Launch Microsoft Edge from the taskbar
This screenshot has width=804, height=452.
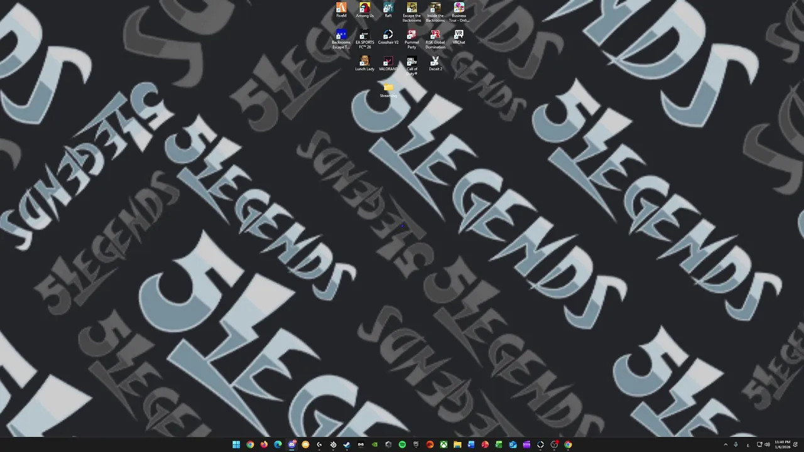278,444
